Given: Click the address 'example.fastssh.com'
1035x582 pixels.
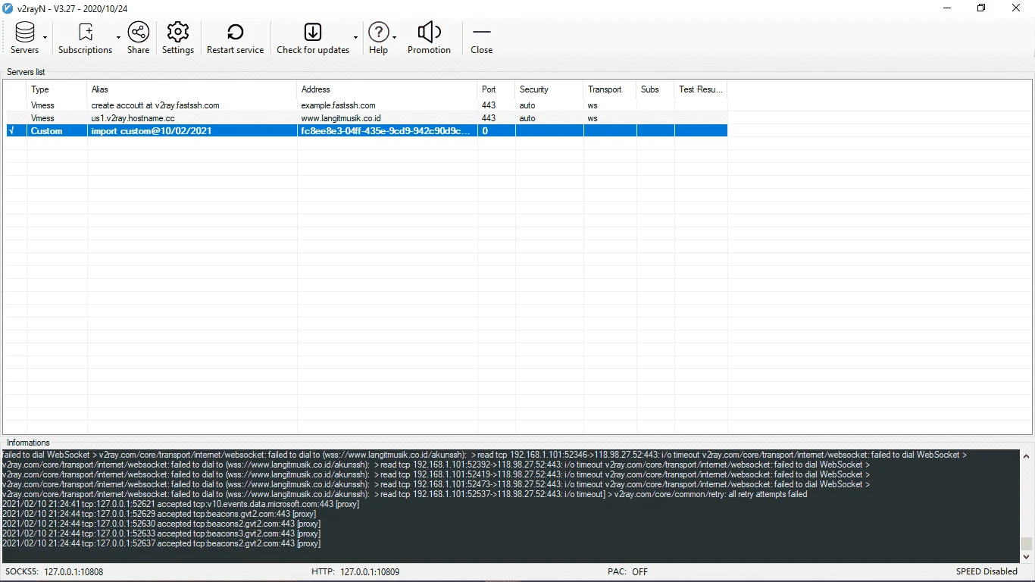Looking at the screenshot, I should tap(338, 105).
